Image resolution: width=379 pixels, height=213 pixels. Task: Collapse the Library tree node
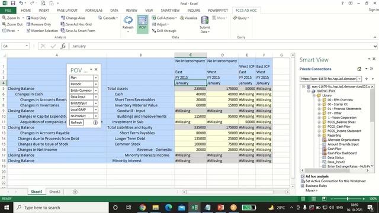pyautogui.click(x=314, y=95)
